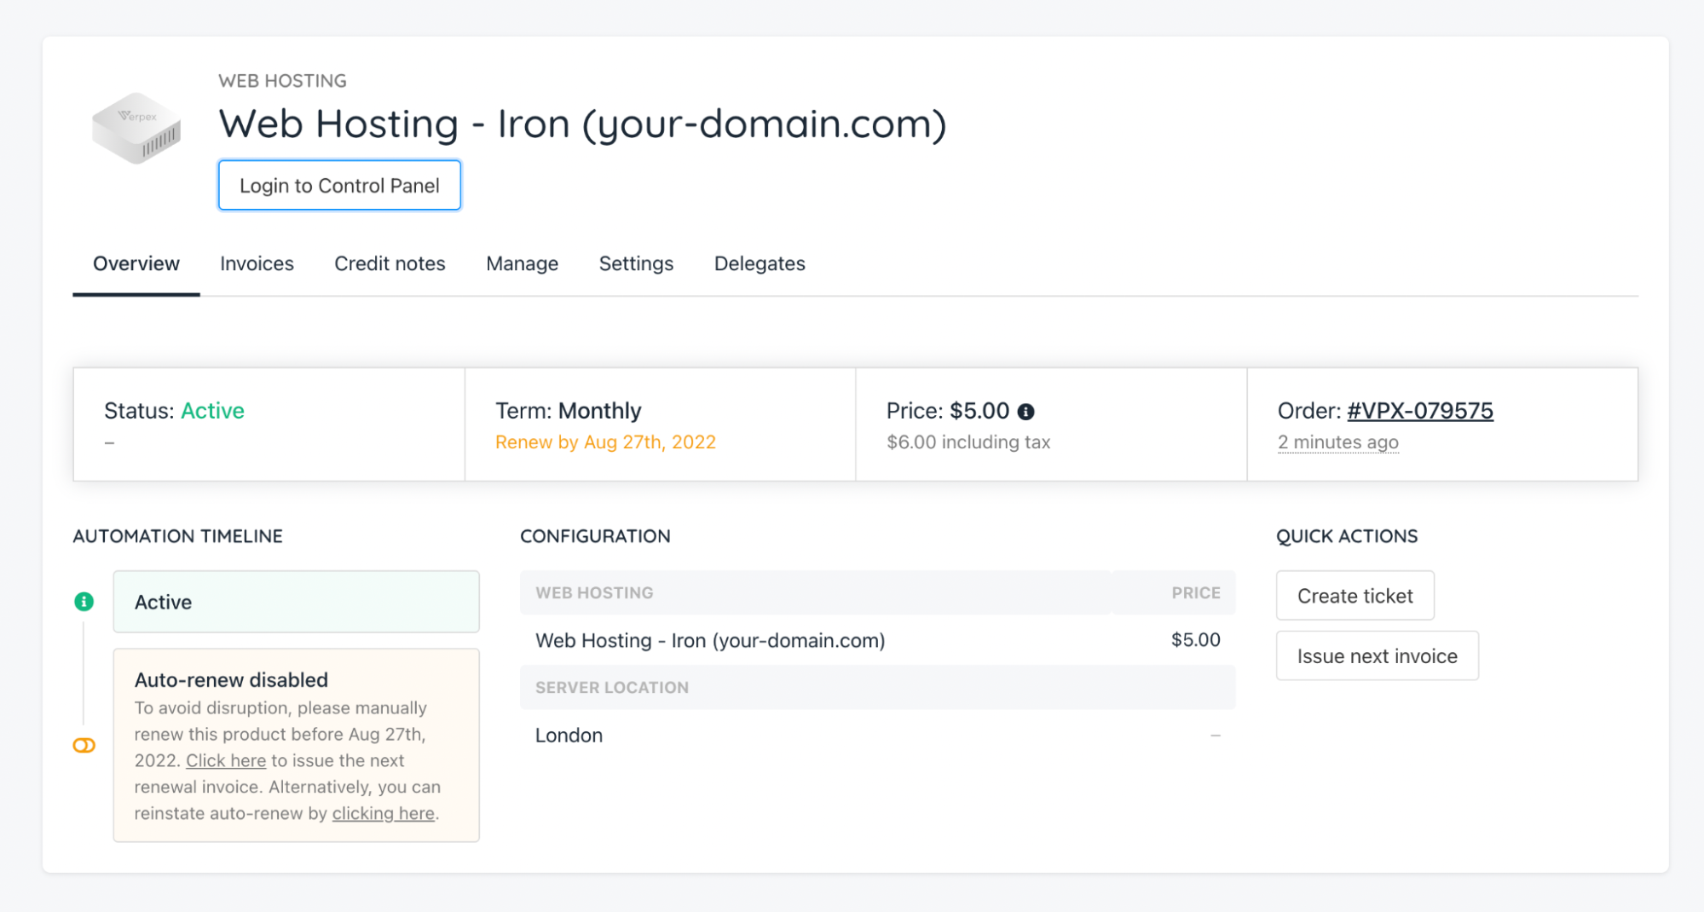Open order #VPX-079575 link

pos(1419,411)
